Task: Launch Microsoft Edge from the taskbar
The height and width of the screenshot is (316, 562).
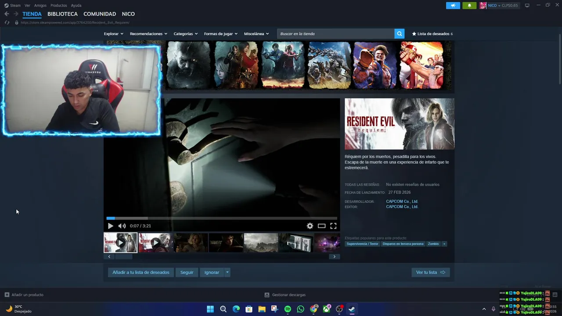Action: 236,309
